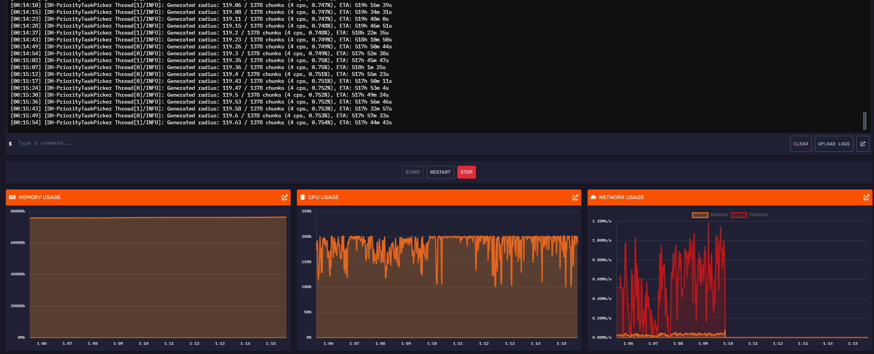
Task: Click the network icon beside Network Usage
Action: (593, 197)
